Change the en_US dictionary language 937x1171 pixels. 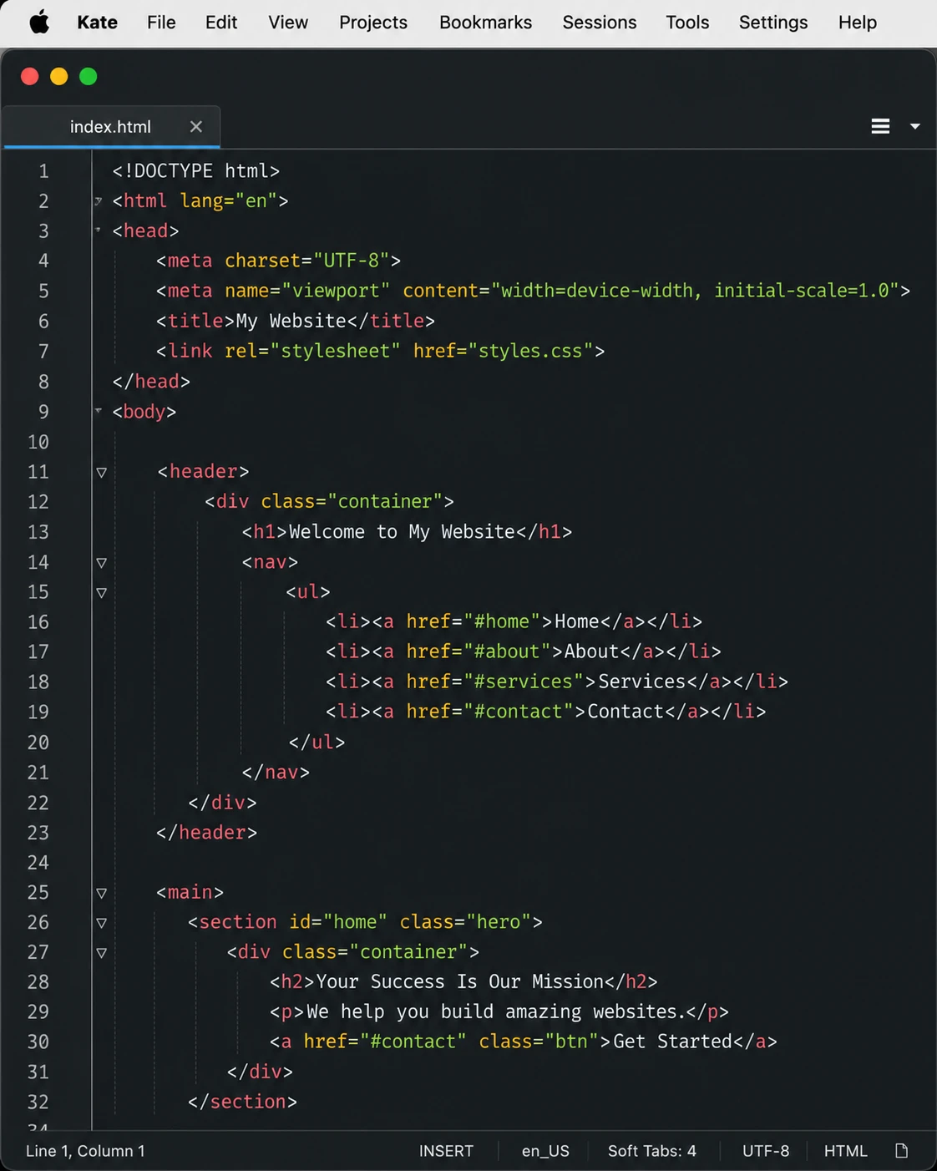[545, 1151]
